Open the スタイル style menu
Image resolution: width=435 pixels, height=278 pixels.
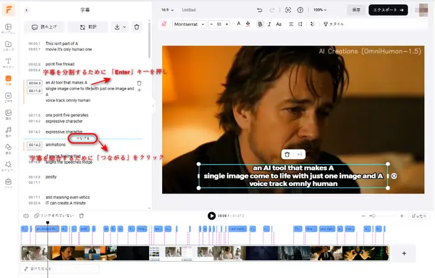(x=334, y=24)
